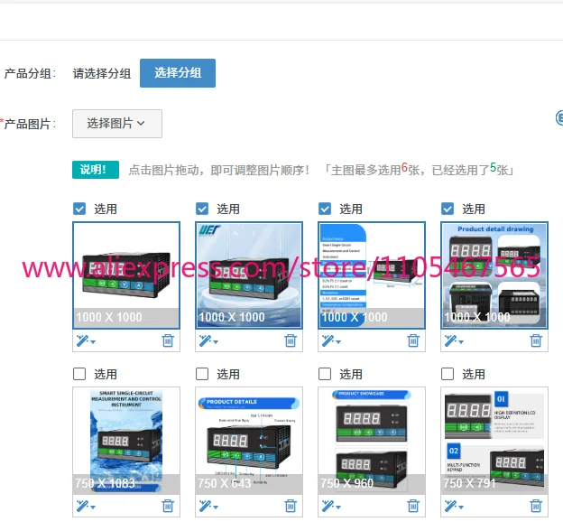Open magic wand edit menu under 750 X 960 image

click(x=331, y=506)
